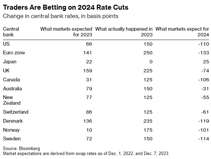This screenshot has height=159, width=211.
Task: Click the US row label
Action: (6, 44)
